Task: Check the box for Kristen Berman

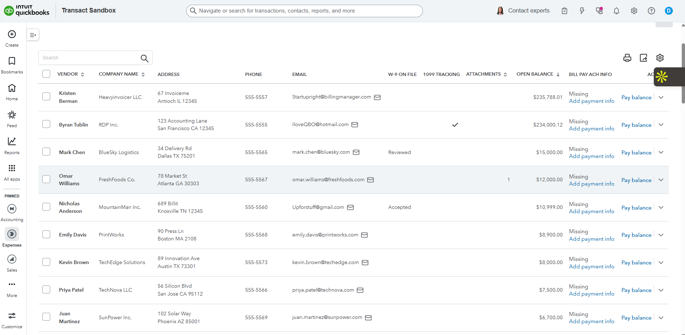Action: coord(46,96)
